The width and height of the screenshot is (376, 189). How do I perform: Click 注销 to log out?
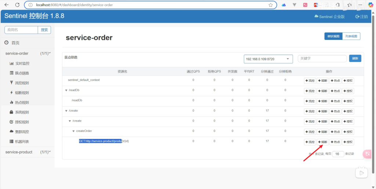[x=361, y=16]
